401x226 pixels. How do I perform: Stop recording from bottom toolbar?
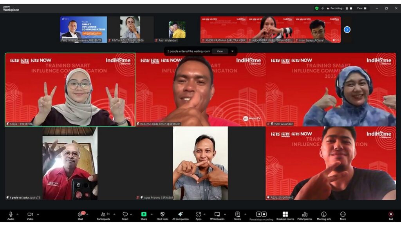pyautogui.click(x=264, y=214)
